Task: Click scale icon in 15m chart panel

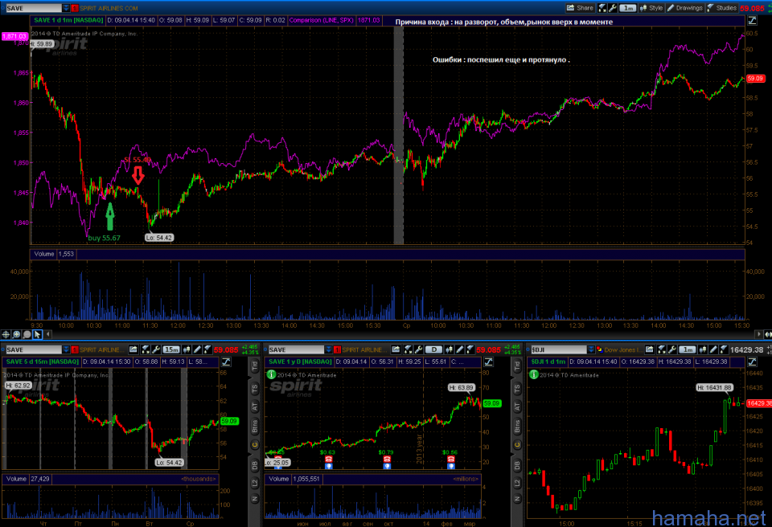Action: (x=226, y=362)
